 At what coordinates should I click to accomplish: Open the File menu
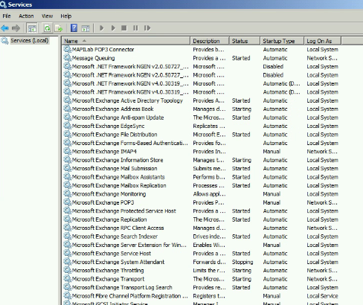click(x=7, y=16)
